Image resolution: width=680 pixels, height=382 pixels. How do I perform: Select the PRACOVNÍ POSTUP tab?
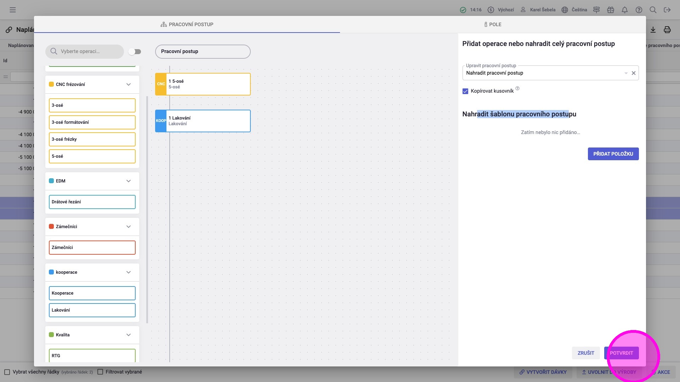[x=187, y=24]
